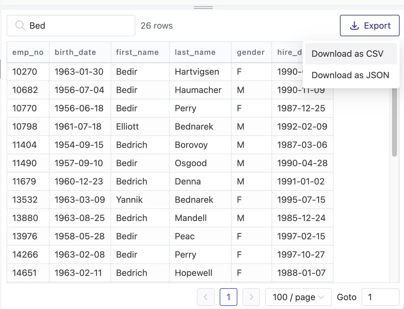Click last name Peac
Image resolution: width=404 pixels, height=309 pixels.
pos(185,236)
